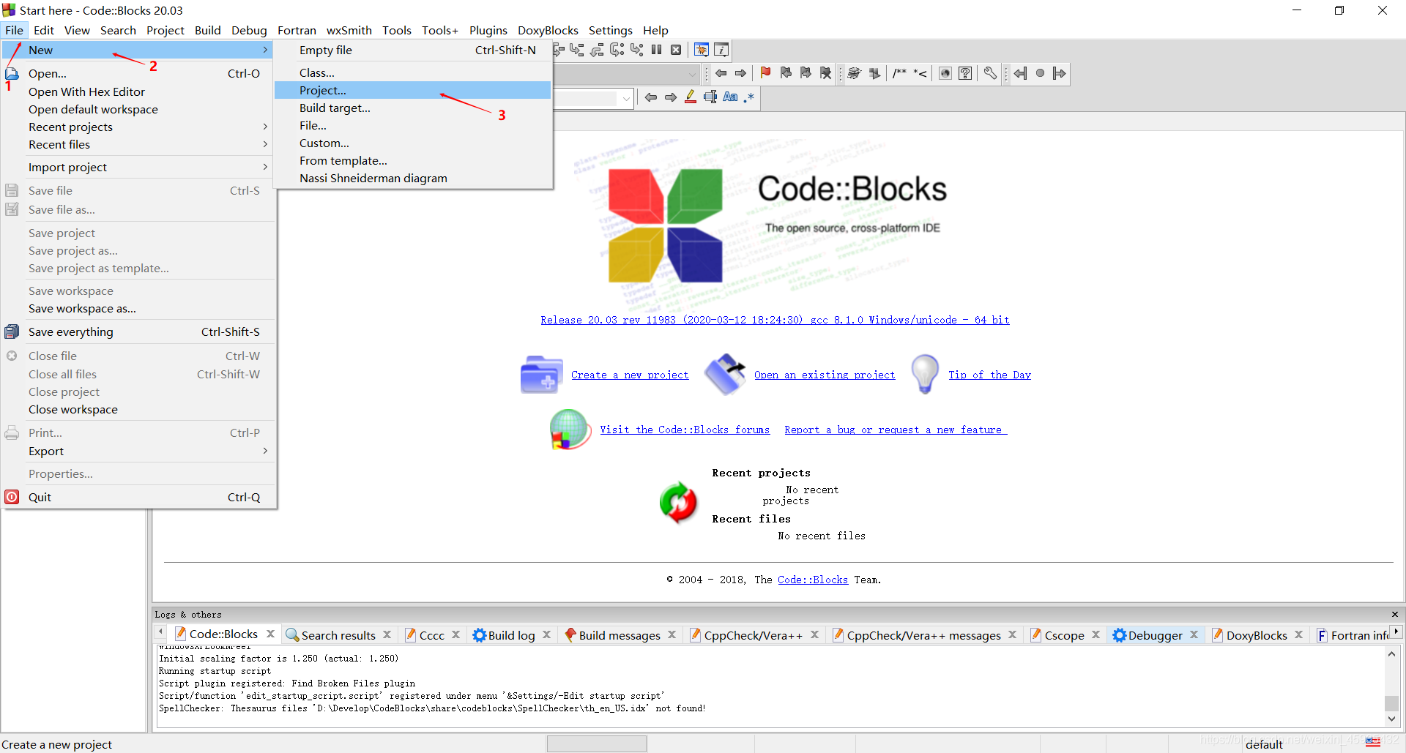The image size is (1406, 753).
Task: Close the Logs & others panel
Action: [1394, 614]
